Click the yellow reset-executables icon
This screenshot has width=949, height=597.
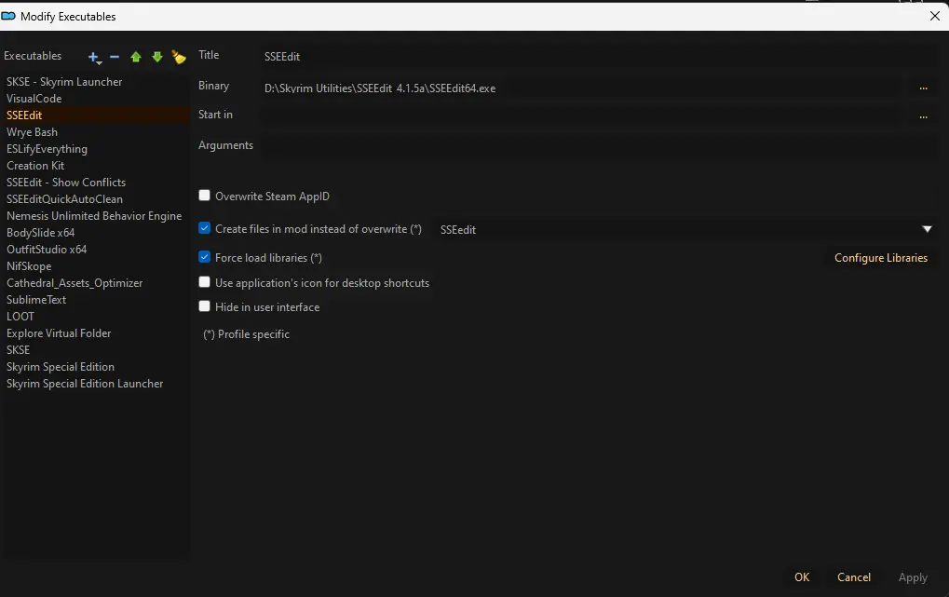(179, 57)
